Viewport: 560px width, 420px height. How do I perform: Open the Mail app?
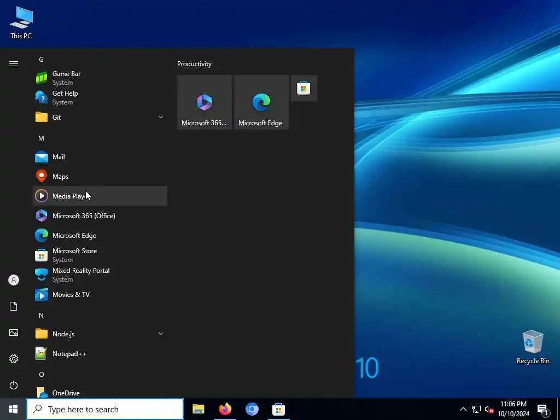pyautogui.click(x=100, y=157)
